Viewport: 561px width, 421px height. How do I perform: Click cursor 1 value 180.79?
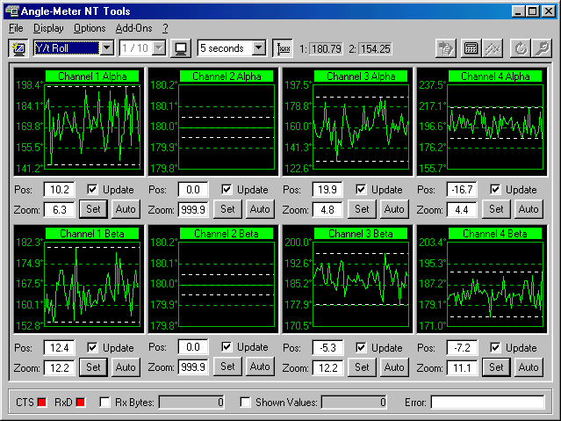(326, 48)
